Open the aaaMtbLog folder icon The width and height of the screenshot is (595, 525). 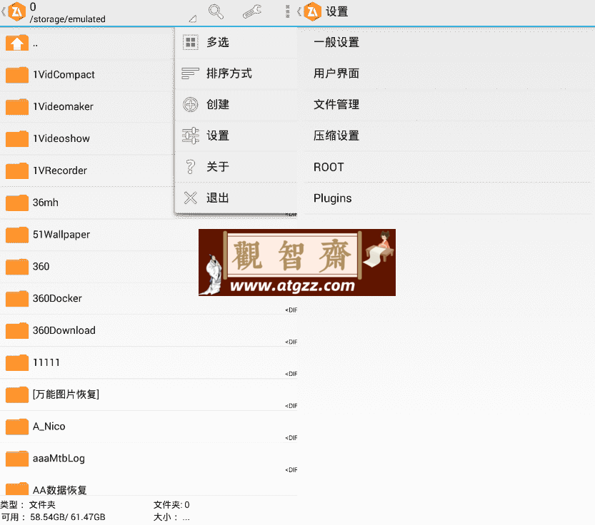pyautogui.click(x=17, y=458)
